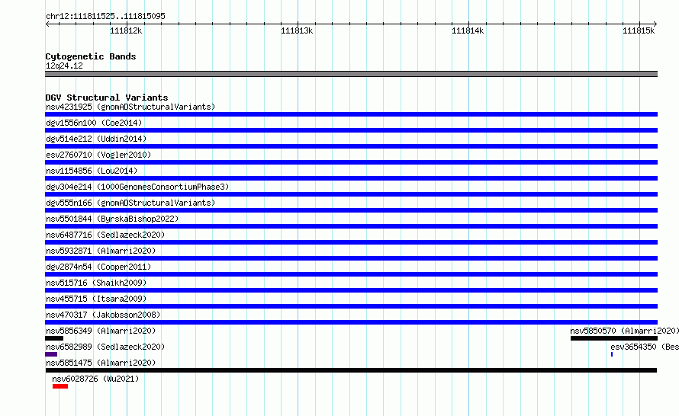This screenshot has width=679, height=416.
Task: Click the blue bar under dgv514e212
Action: 351,146
